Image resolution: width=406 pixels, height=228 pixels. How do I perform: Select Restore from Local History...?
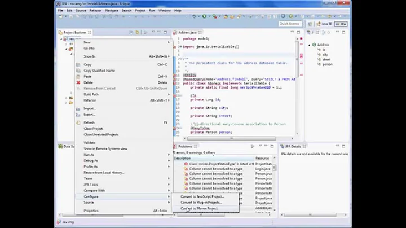point(123,173)
